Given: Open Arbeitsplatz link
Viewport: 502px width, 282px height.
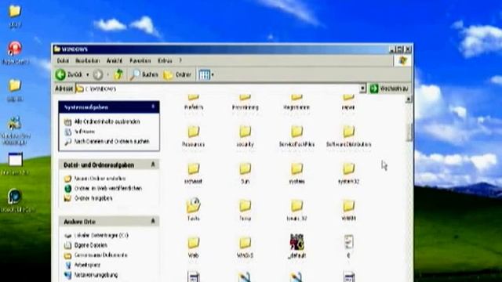Looking at the screenshot, I should click(87, 265).
